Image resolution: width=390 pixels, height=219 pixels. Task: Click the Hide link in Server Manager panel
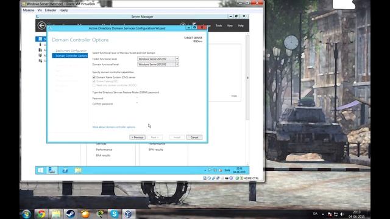point(234,96)
